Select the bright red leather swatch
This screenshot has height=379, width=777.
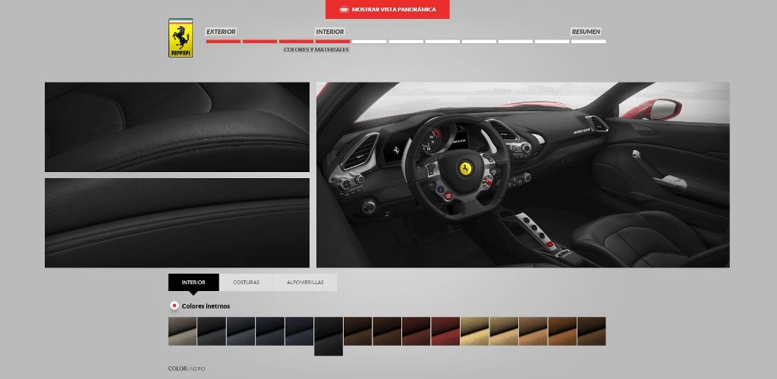[445, 331]
